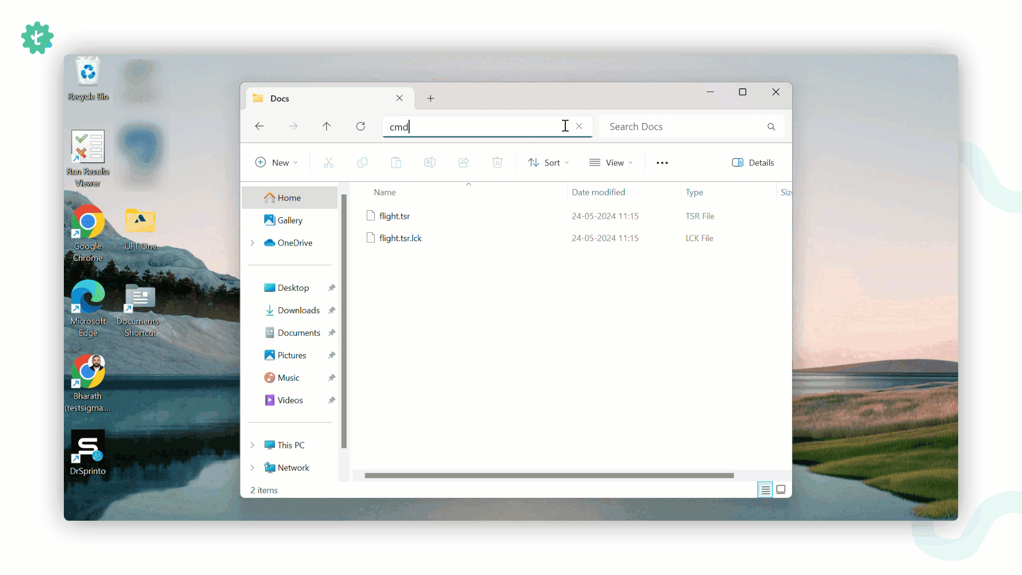Select Downloads in the navigation pane
The image size is (1022, 575).
click(x=298, y=310)
